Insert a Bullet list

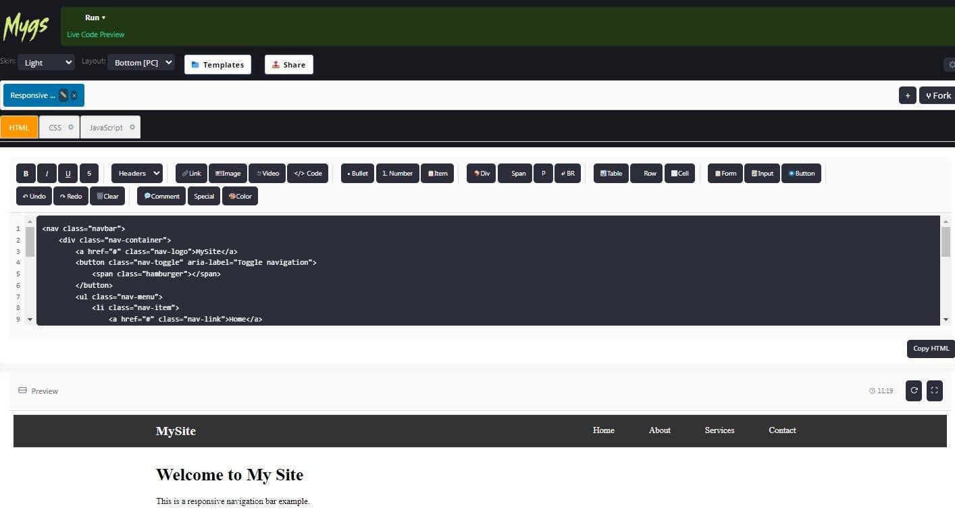tap(357, 174)
